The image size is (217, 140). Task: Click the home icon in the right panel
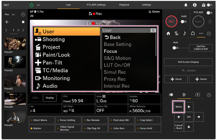pyautogui.click(x=168, y=33)
